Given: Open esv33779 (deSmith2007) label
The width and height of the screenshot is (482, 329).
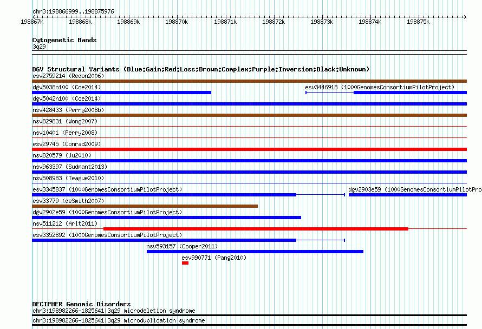Looking at the screenshot, I should coord(68,201).
